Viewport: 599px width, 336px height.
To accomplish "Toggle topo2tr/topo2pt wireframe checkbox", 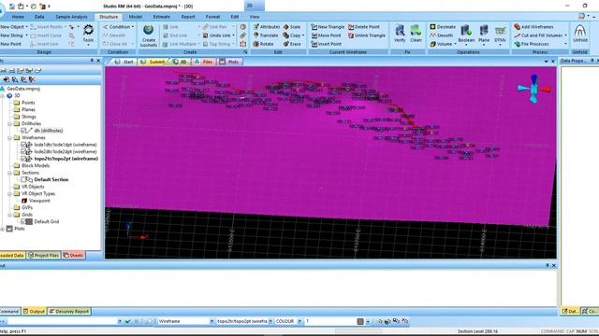I will coord(23,159).
